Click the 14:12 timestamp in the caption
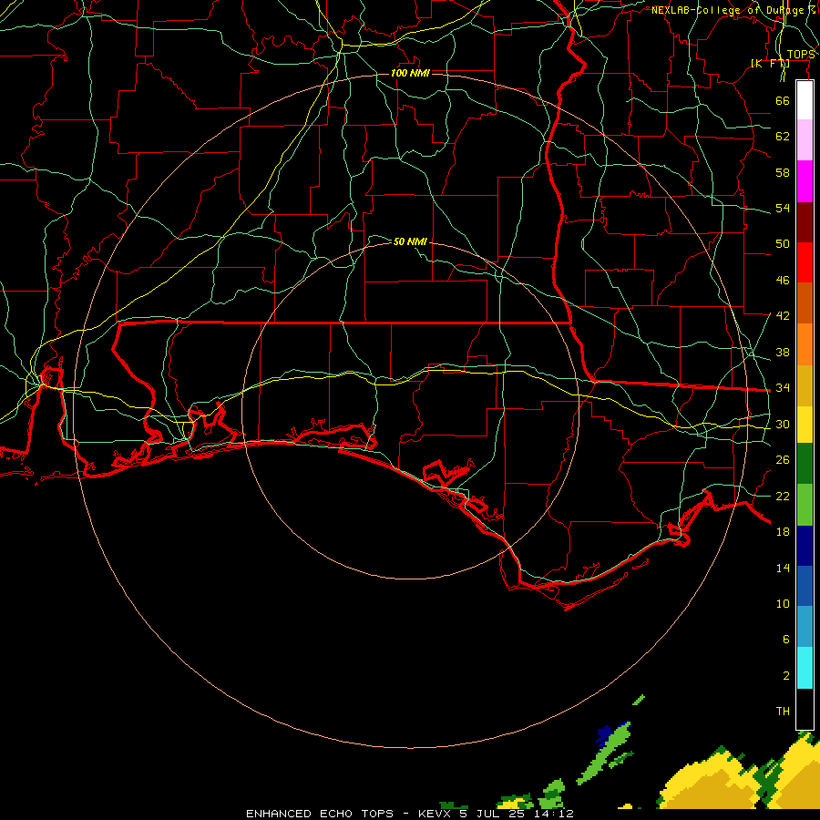 coord(554,814)
